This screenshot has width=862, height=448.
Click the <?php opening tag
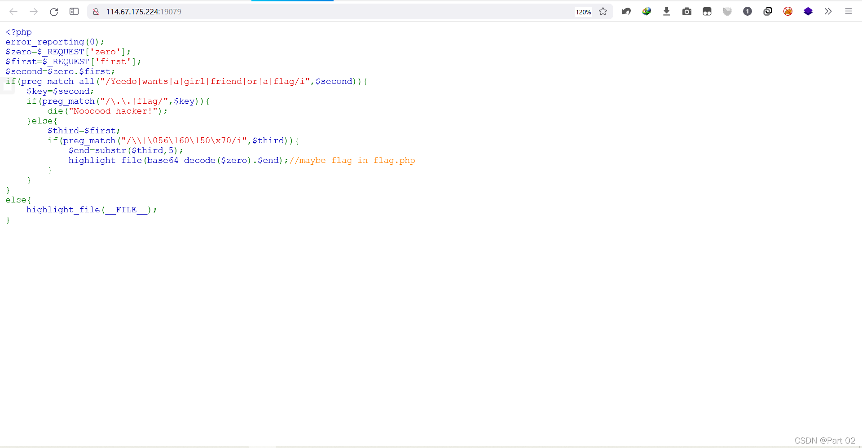click(x=18, y=32)
